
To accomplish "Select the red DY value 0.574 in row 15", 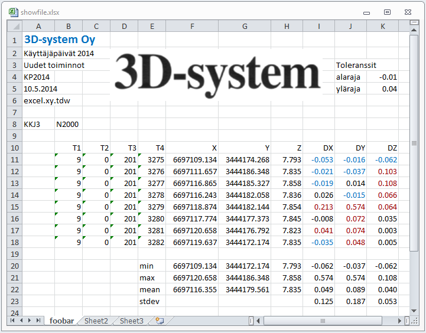I will (x=351, y=207).
